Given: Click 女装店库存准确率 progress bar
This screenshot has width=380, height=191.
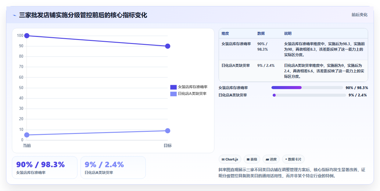Looking at the screenshot, I should pyautogui.click(x=307, y=88).
